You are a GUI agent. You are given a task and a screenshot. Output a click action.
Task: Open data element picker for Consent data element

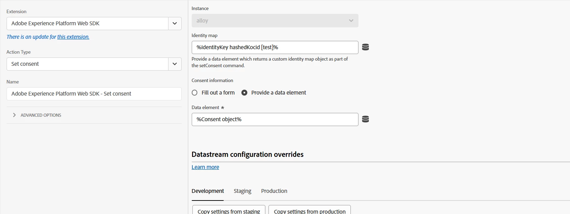365,119
